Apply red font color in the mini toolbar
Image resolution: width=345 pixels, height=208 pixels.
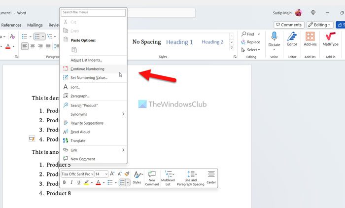click(x=98, y=182)
